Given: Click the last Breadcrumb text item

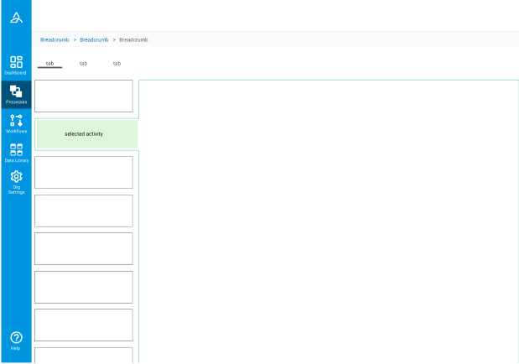Looking at the screenshot, I should (x=133, y=39).
